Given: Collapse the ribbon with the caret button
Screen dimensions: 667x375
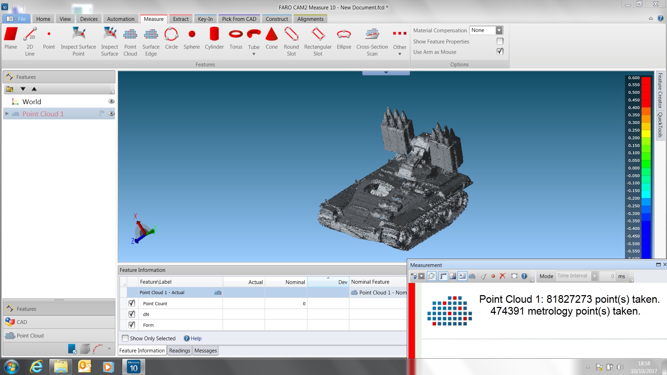Looking at the screenshot, I should [651, 19].
